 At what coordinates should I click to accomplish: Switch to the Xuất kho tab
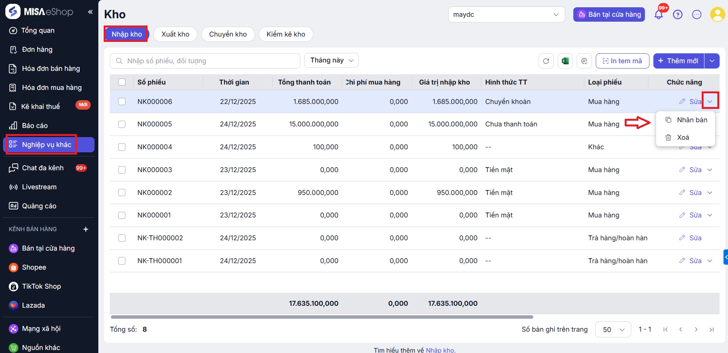click(175, 34)
